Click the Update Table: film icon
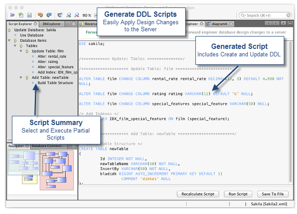 (27, 51)
